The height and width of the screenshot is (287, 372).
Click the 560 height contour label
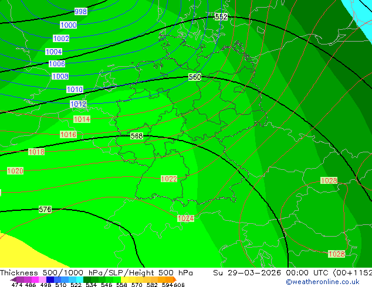[x=195, y=77]
